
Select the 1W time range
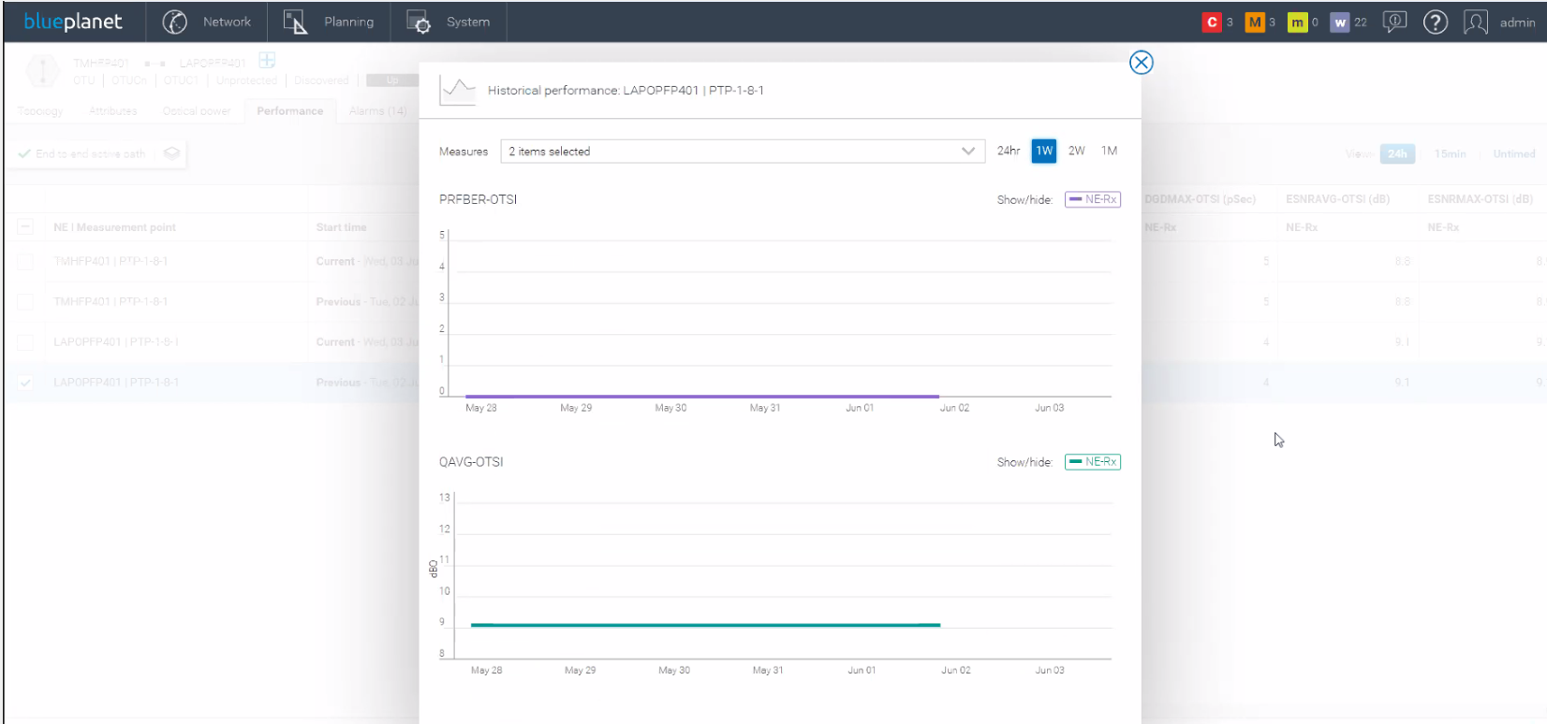[x=1044, y=151]
